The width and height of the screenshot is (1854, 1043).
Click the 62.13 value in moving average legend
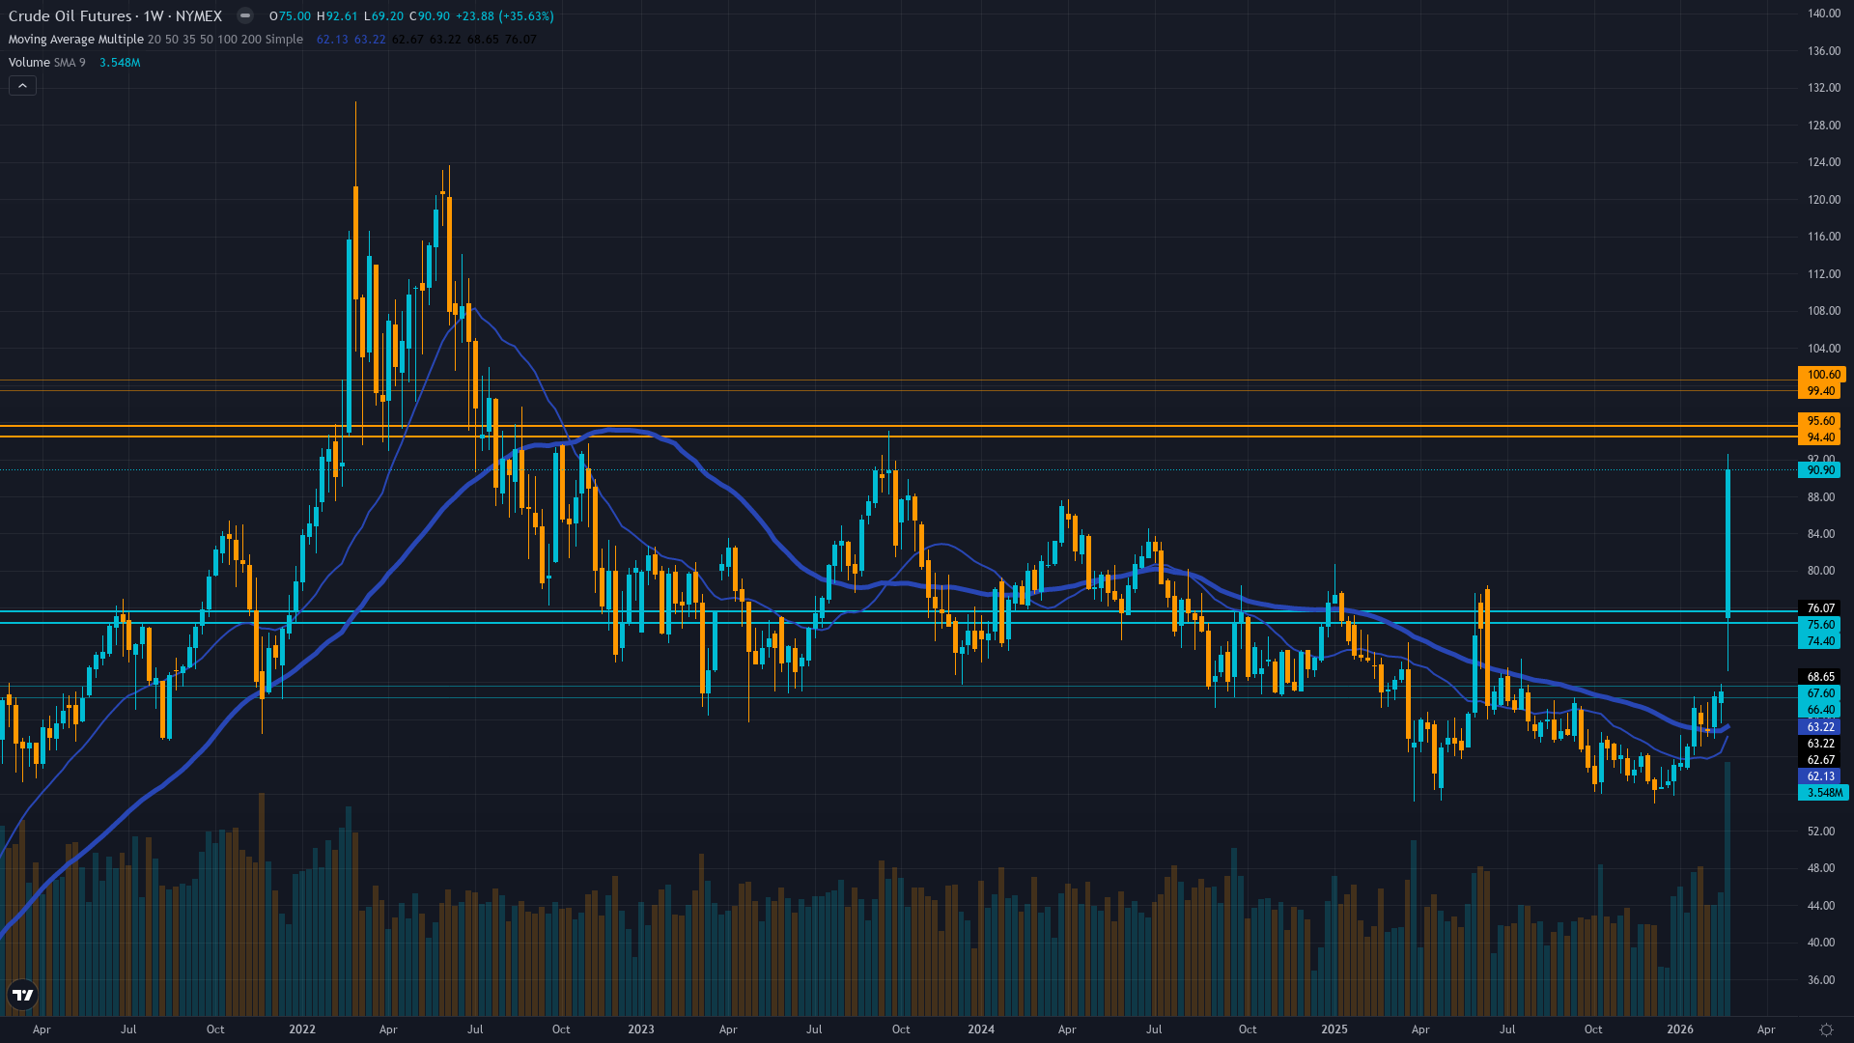tap(332, 40)
